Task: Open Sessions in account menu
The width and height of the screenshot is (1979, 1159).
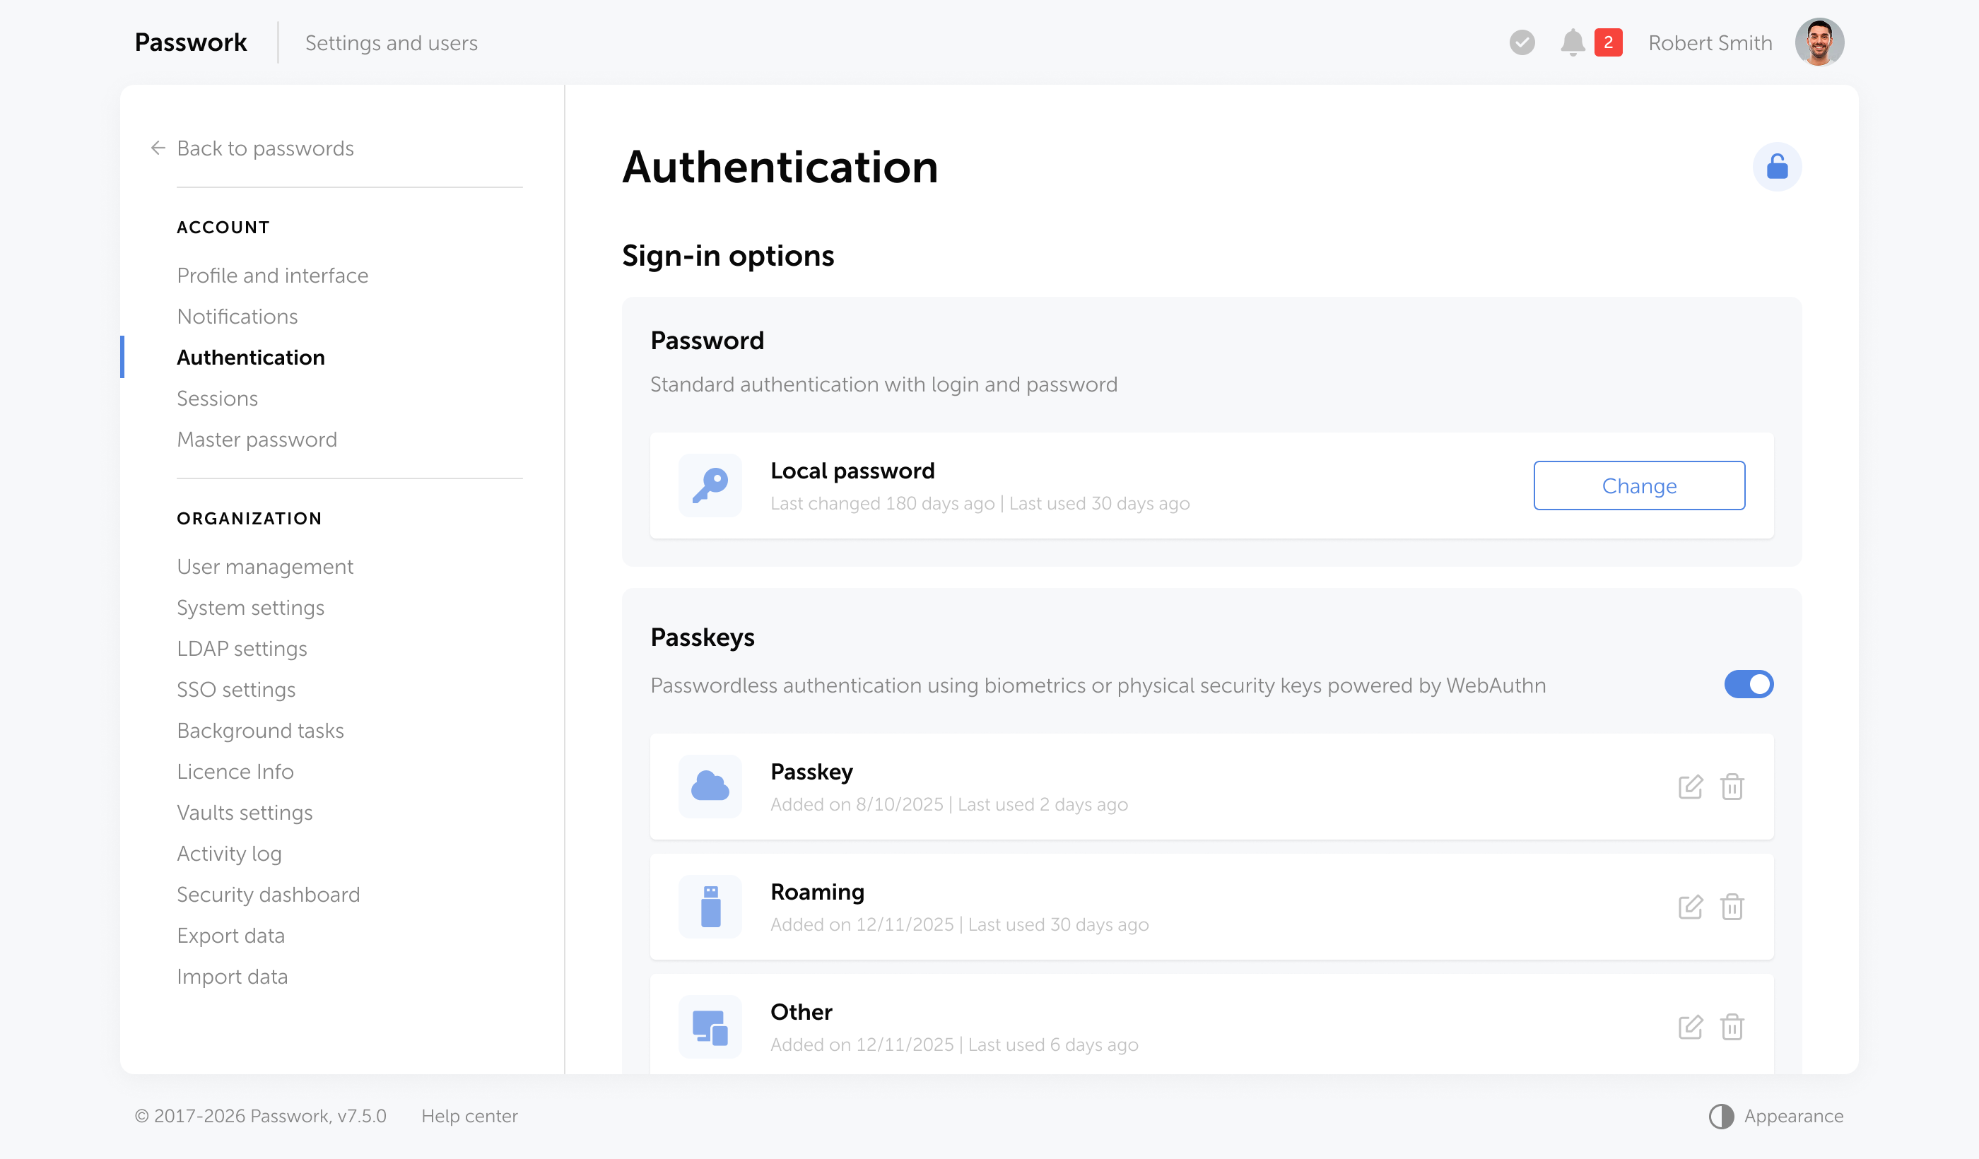Action: point(217,398)
